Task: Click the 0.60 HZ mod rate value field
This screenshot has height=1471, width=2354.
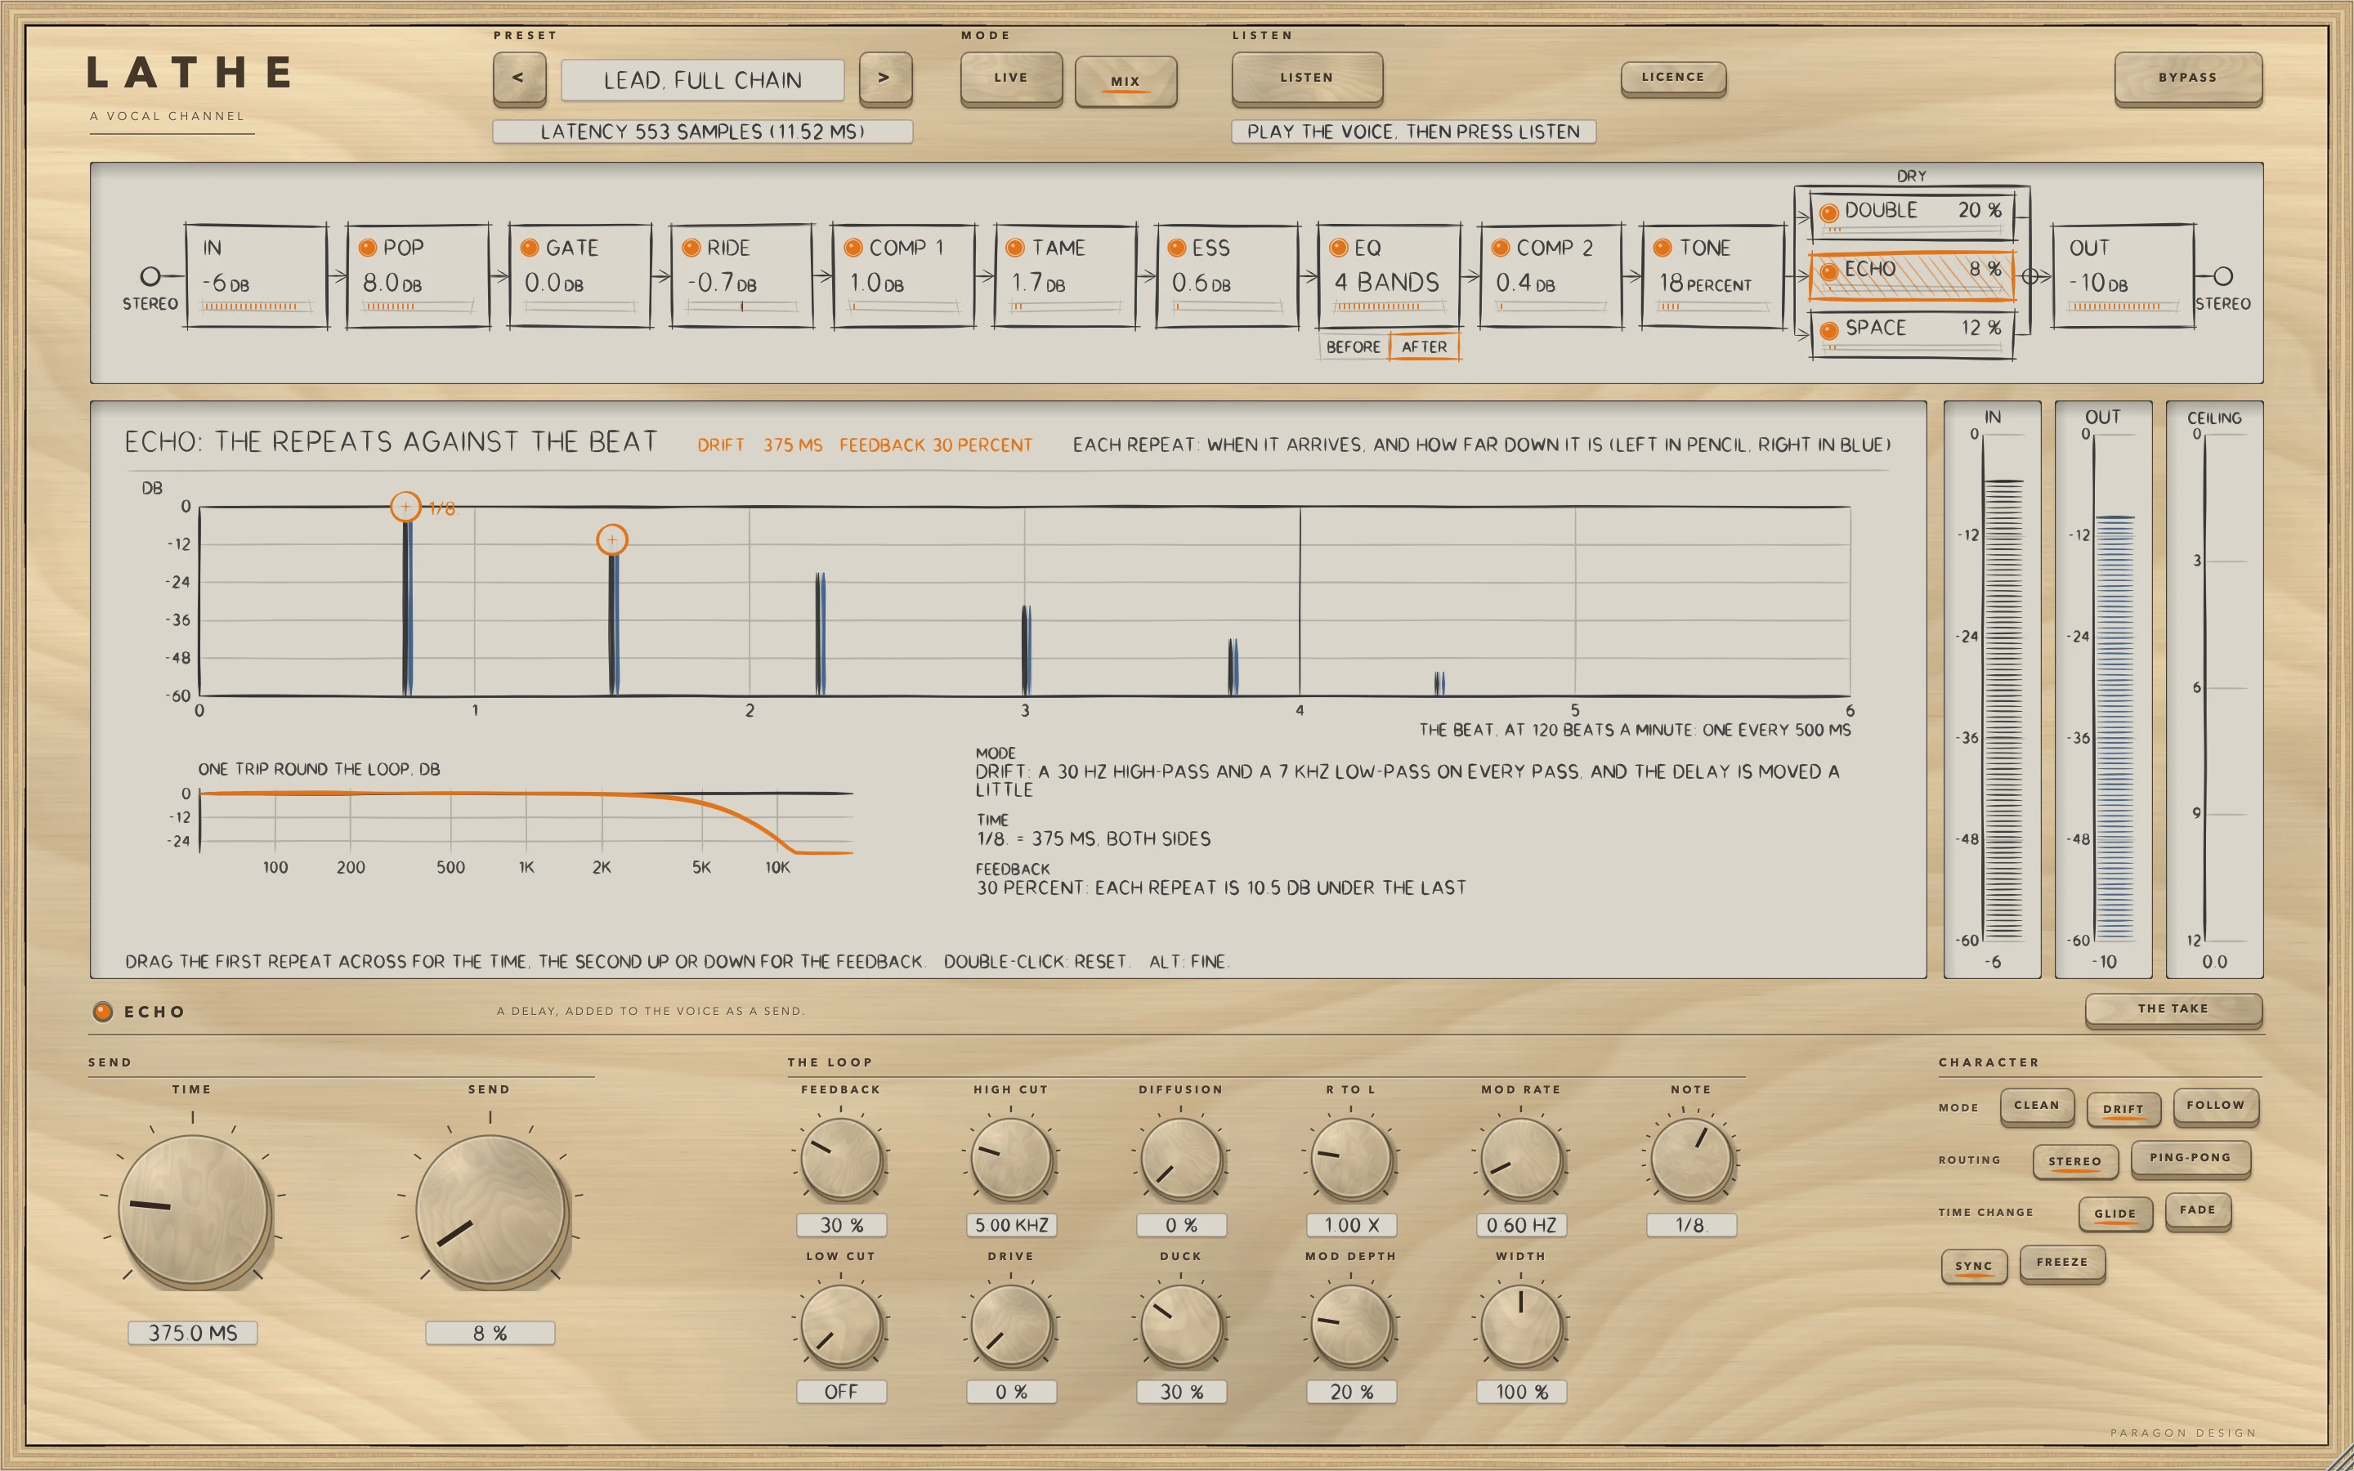Action: click(x=1521, y=1225)
